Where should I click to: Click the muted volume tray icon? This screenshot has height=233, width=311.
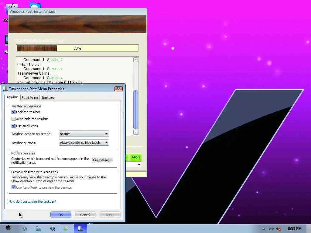(279, 229)
